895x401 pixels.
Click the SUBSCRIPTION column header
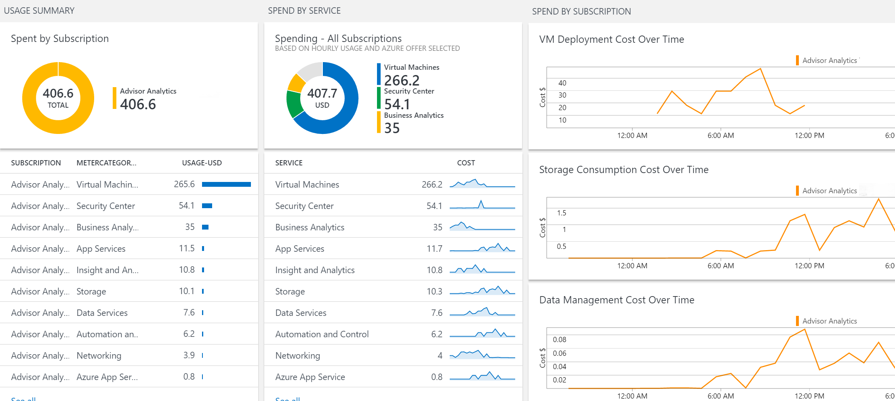pyautogui.click(x=36, y=163)
